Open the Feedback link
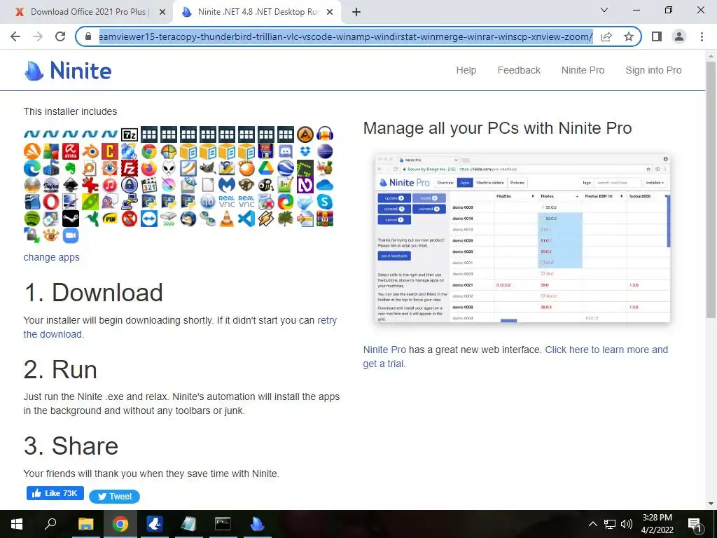Viewport: 717px width, 538px height. 519,71
